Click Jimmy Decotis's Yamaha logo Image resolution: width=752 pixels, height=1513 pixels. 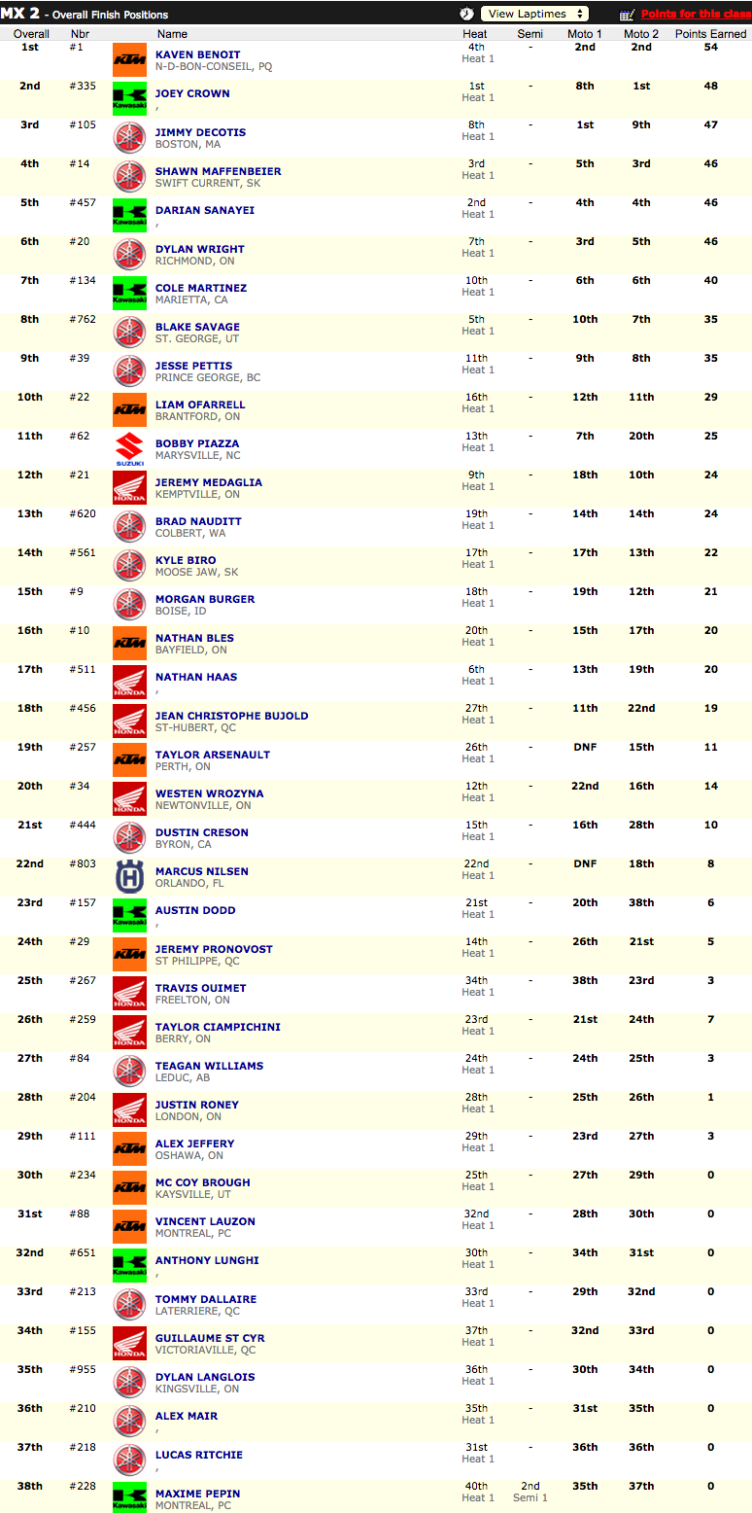pyautogui.click(x=129, y=137)
